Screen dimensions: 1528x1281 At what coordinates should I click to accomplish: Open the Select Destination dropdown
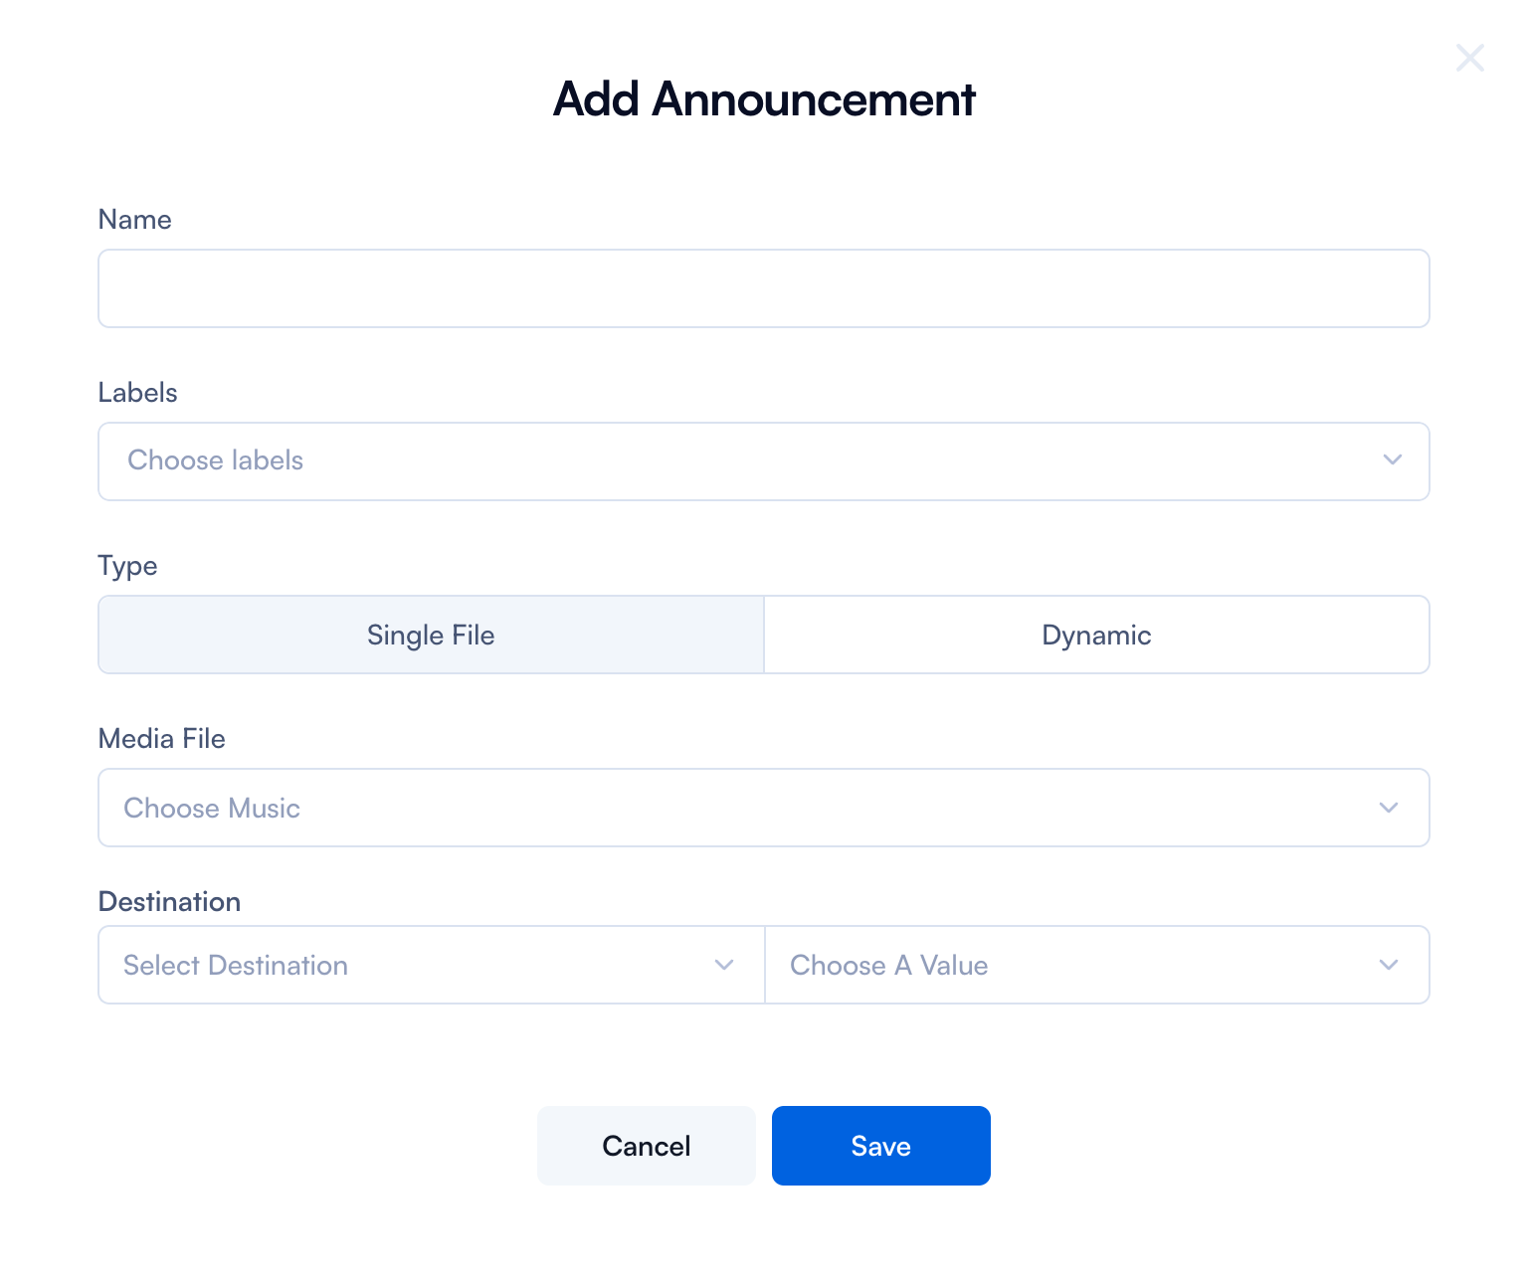408,965
